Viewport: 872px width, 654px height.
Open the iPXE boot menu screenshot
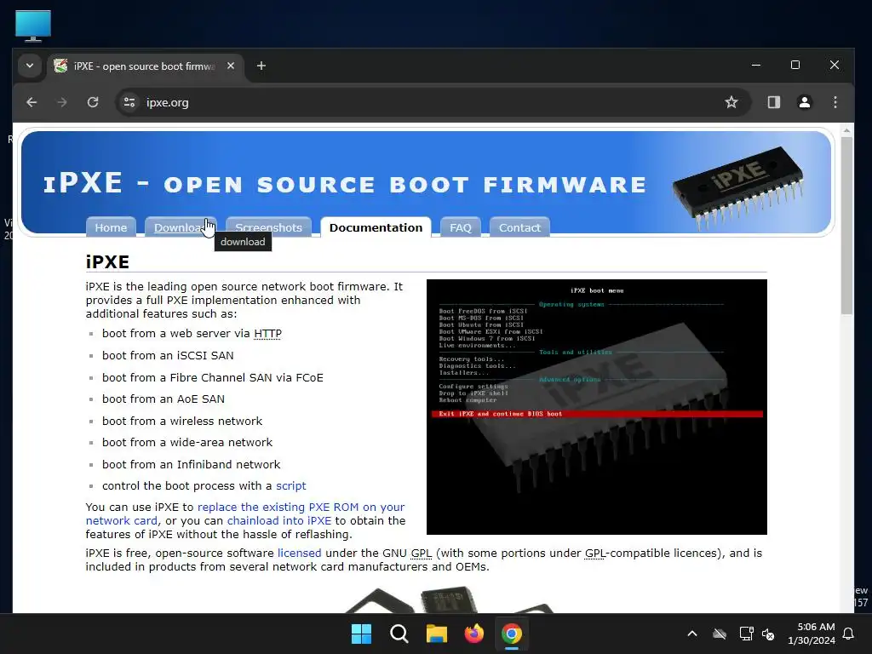tap(597, 407)
